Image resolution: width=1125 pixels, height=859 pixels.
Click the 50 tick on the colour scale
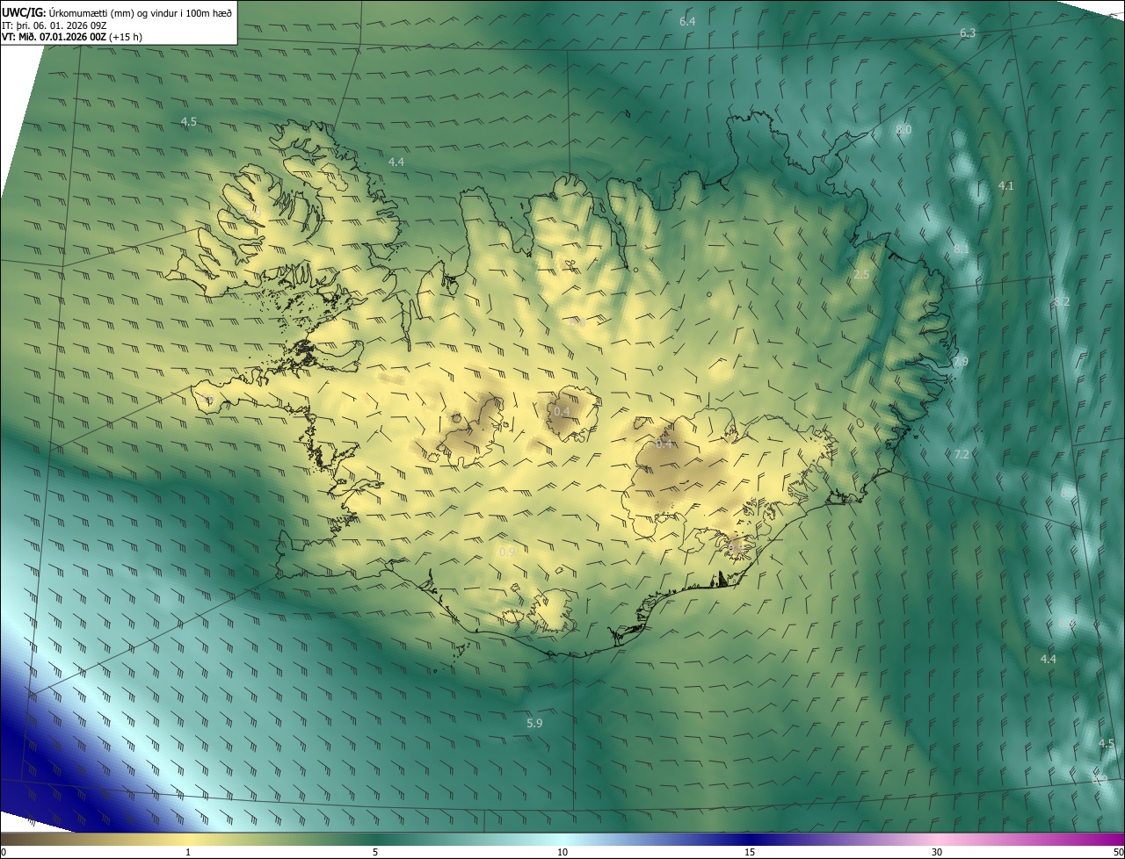(1118, 852)
